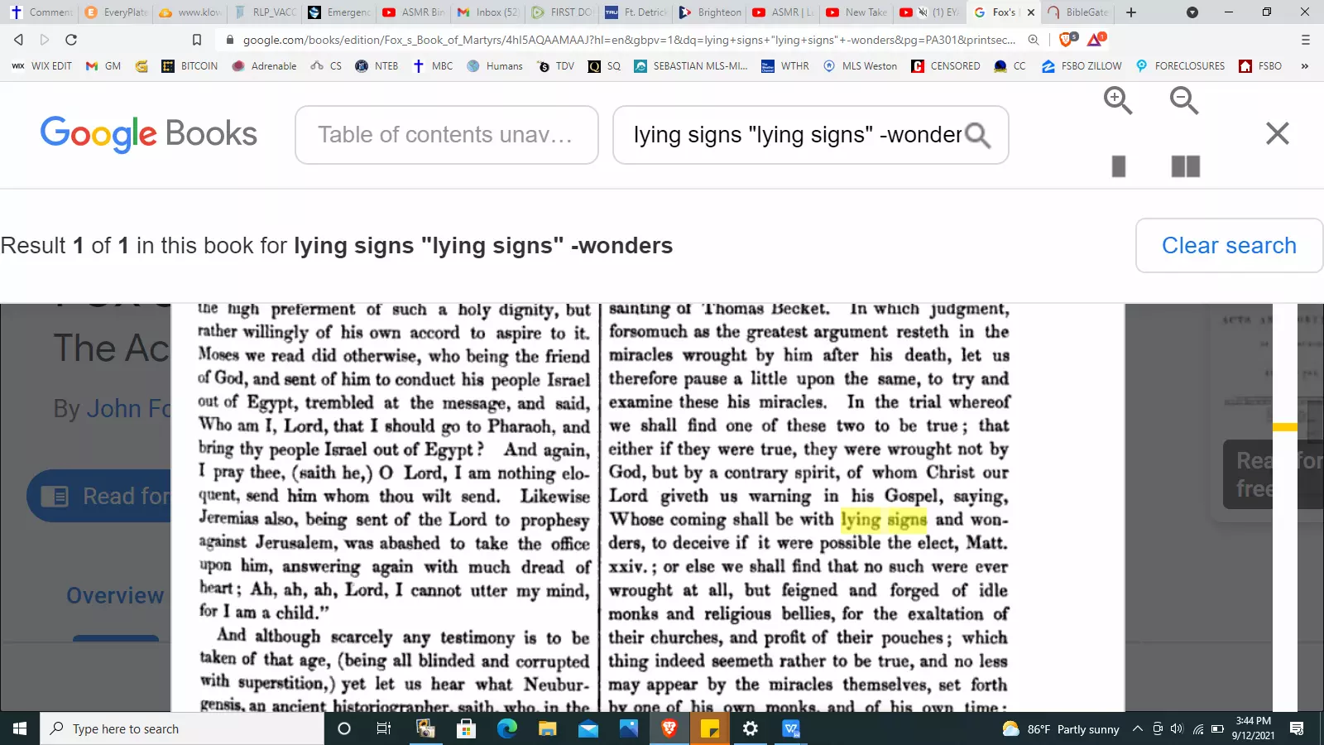This screenshot has width=1324, height=745.
Task: Switch to the Brighteon tab
Action: (710, 12)
